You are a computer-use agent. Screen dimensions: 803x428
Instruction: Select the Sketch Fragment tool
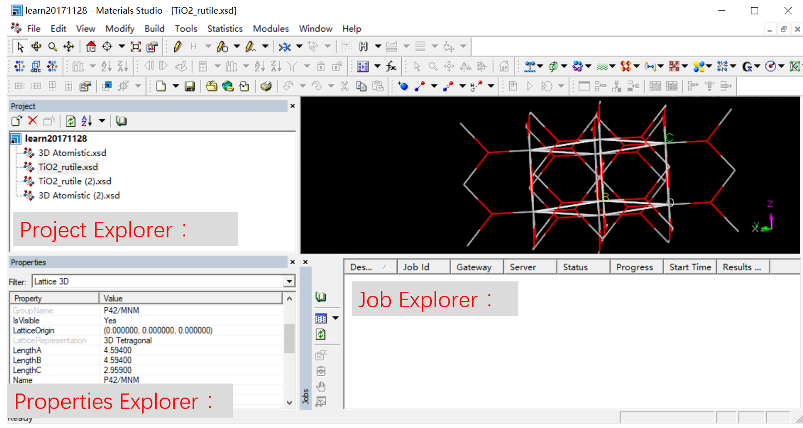(251, 47)
